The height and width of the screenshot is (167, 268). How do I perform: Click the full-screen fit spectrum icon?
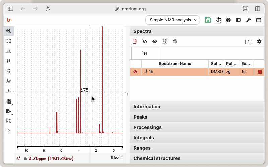[9, 41]
